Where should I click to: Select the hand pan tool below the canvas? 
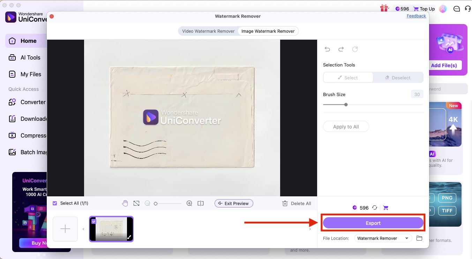tap(125, 203)
